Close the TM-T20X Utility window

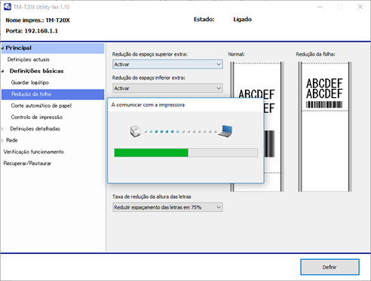[x=360, y=7]
